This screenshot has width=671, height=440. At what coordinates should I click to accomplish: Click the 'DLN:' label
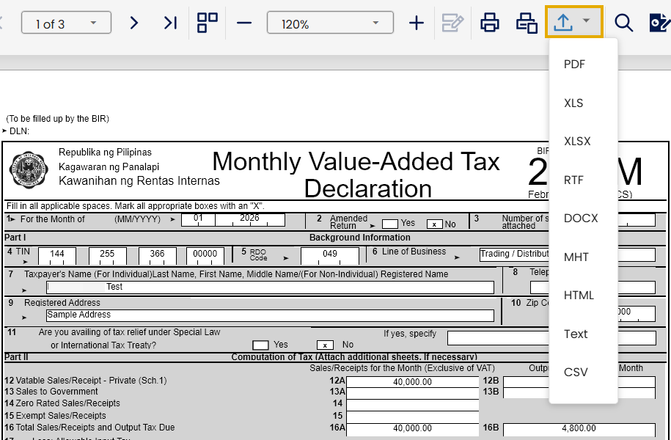tap(19, 131)
